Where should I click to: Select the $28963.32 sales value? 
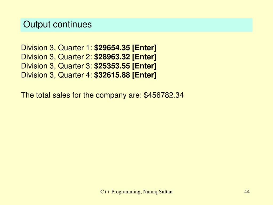pyautogui.click(x=112, y=57)
